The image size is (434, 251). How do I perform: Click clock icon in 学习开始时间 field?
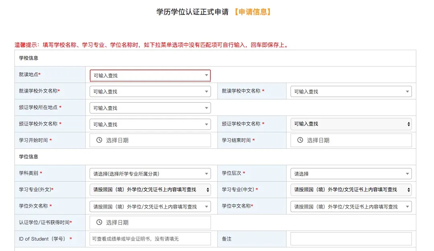[x=99, y=140]
